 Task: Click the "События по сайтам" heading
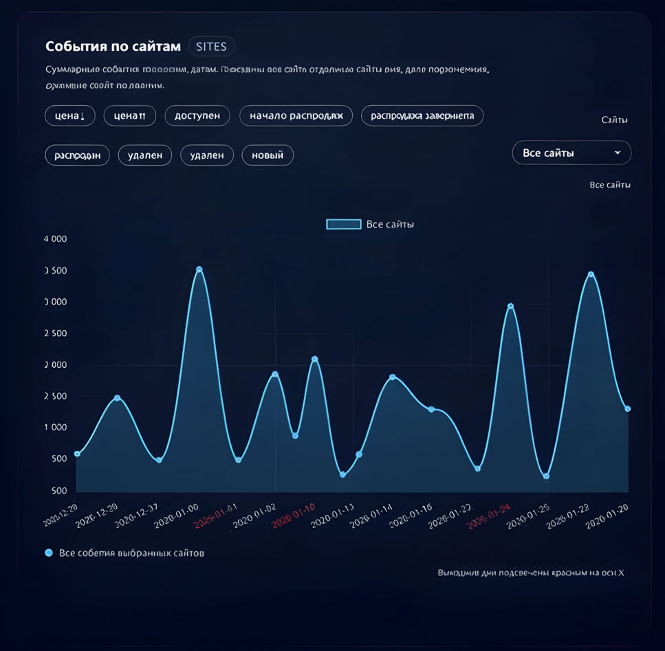[113, 46]
